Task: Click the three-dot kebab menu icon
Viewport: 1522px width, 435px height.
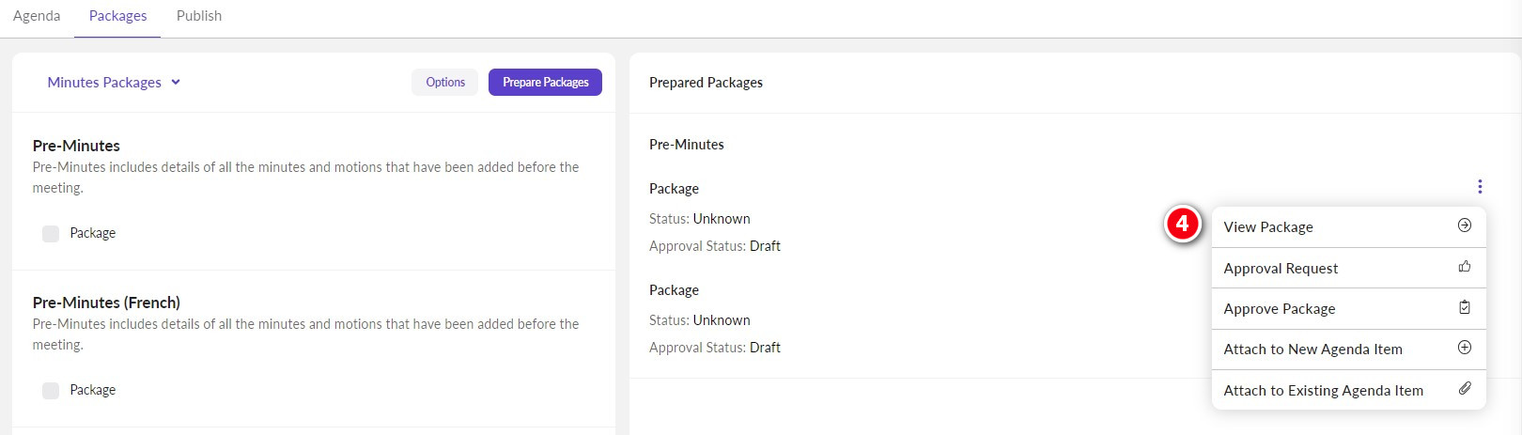Action: pyautogui.click(x=1479, y=187)
